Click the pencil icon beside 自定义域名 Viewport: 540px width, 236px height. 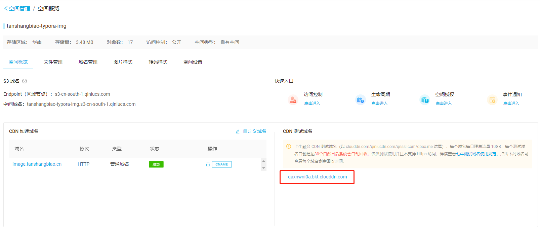pyautogui.click(x=238, y=132)
